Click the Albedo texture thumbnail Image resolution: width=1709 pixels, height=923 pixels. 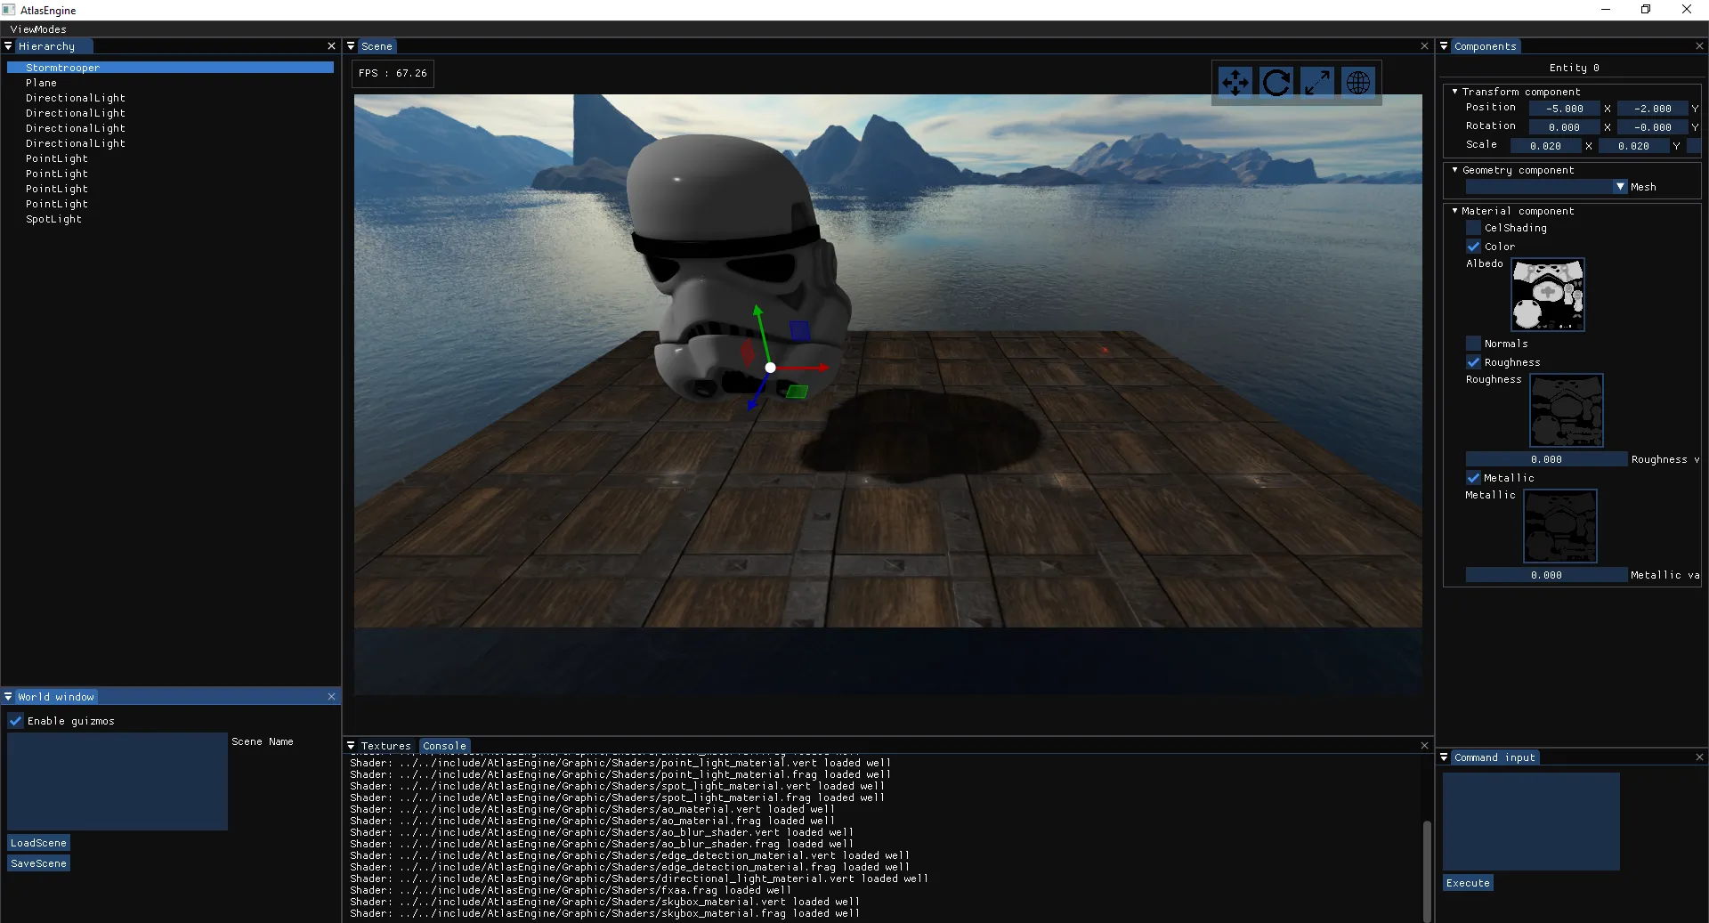coord(1548,295)
